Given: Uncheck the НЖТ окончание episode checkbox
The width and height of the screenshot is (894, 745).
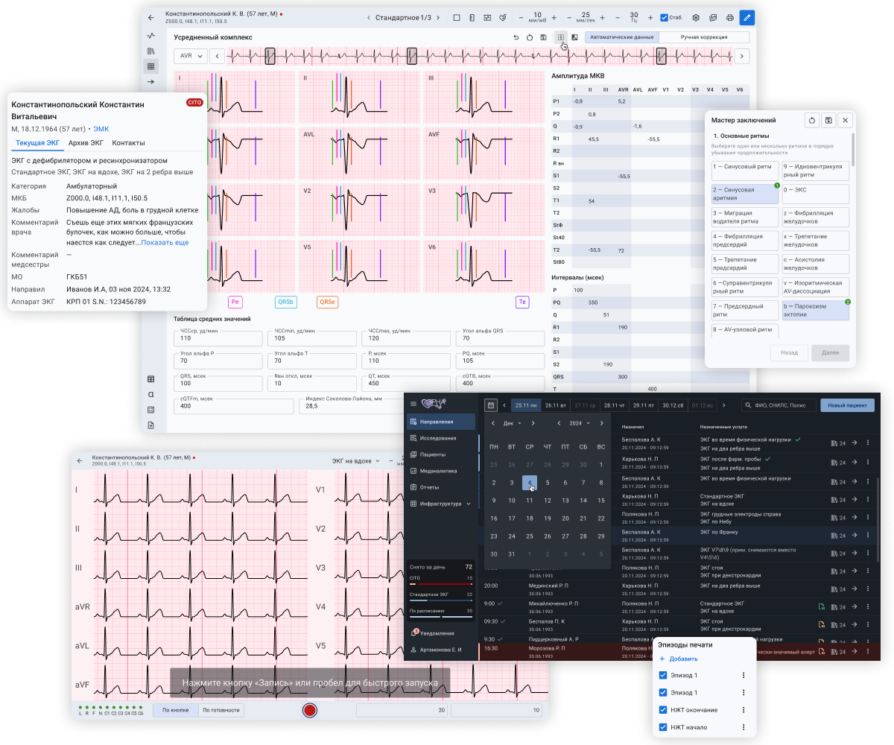Looking at the screenshot, I should point(664,710).
